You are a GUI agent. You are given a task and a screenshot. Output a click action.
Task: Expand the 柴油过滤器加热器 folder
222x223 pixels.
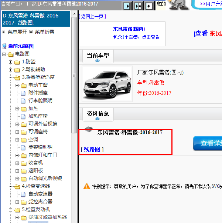17,217
